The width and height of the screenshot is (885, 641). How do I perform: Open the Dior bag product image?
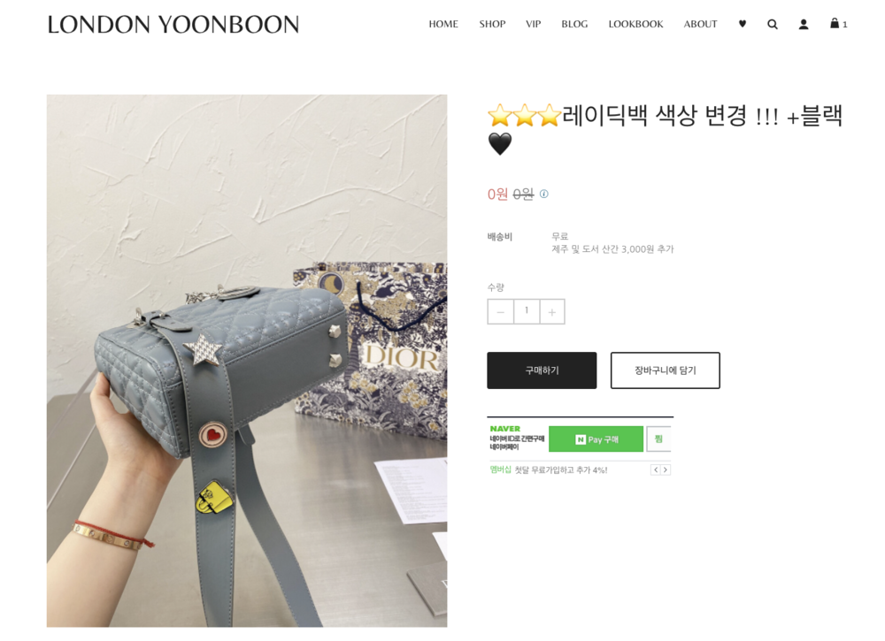247,361
